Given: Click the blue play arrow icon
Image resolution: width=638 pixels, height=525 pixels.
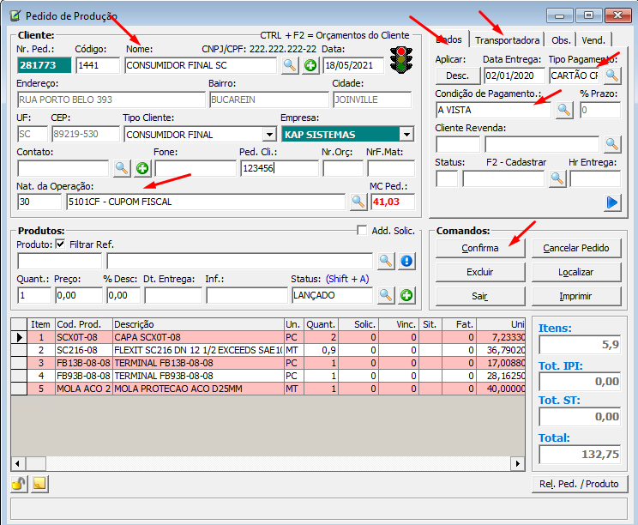Looking at the screenshot, I should click(x=612, y=202).
